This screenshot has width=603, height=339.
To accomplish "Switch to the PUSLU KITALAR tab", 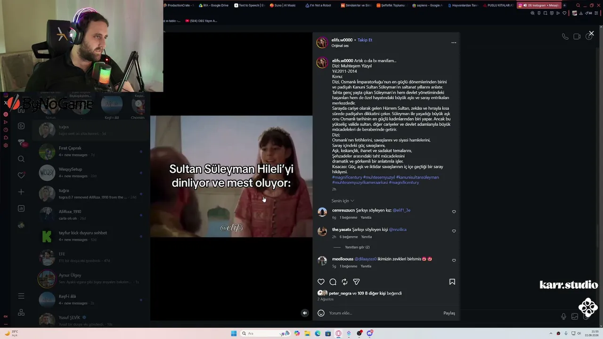I will [499, 5].
